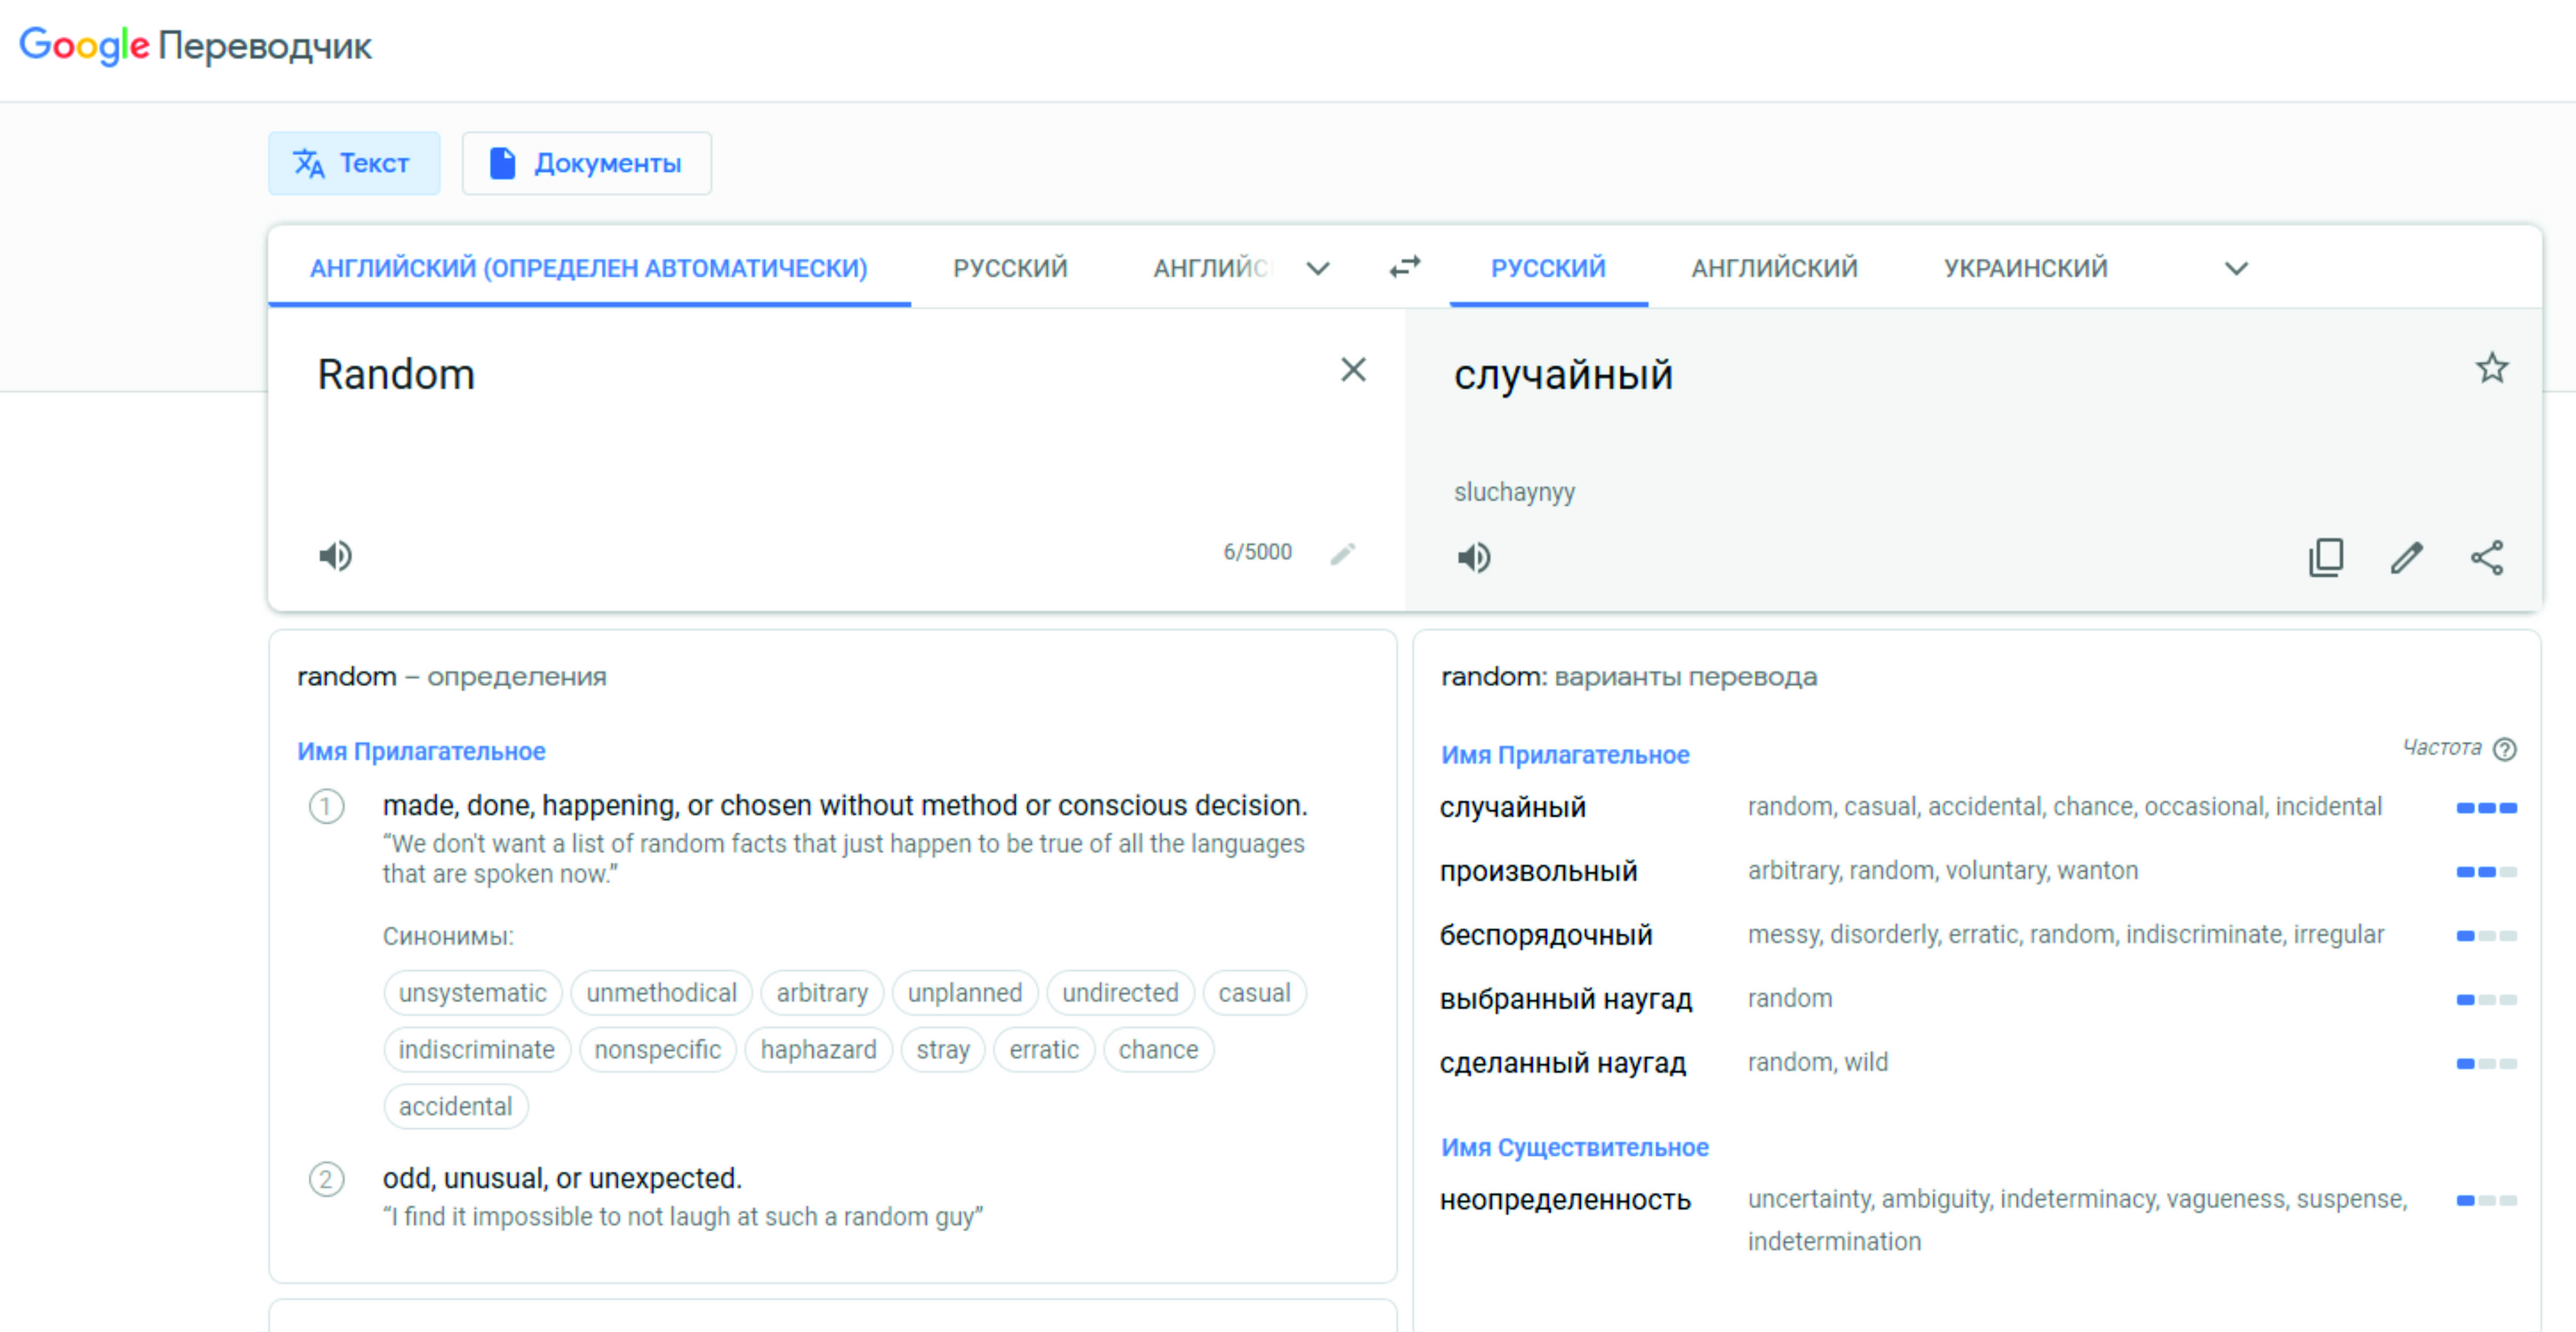The height and width of the screenshot is (1332, 2576).
Task: Play audio of translated word случайный
Action: pyautogui.click(x=1473, y=558)
